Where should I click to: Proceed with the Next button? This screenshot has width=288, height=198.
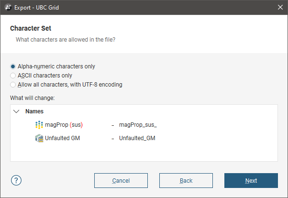(x=251, y=180)
